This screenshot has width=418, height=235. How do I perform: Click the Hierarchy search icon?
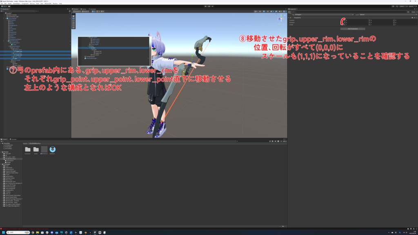coord(36,11)
